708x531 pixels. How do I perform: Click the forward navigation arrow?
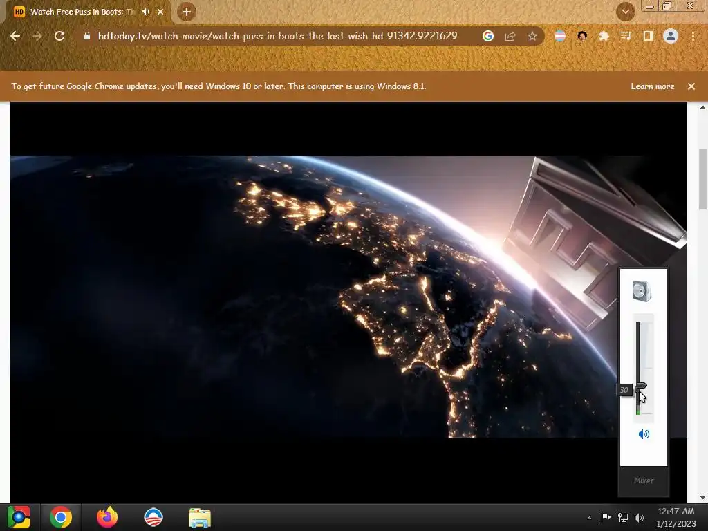point(37,36)
